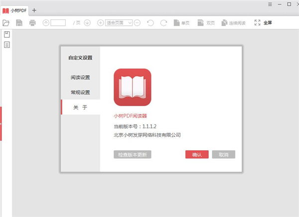Rotate page counterclockwise
299x217 pixels.
[x=150, y=23]
